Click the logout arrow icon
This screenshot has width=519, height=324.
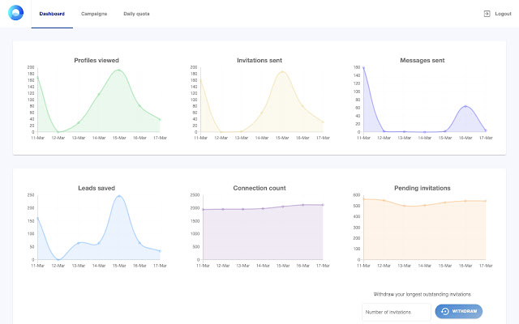click(x=487, y=14)
